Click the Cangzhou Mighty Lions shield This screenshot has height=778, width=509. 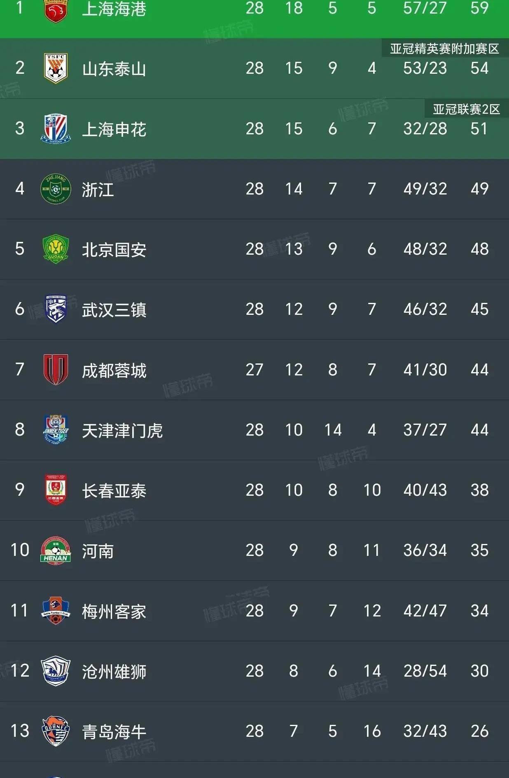click(x=56, y=671)
